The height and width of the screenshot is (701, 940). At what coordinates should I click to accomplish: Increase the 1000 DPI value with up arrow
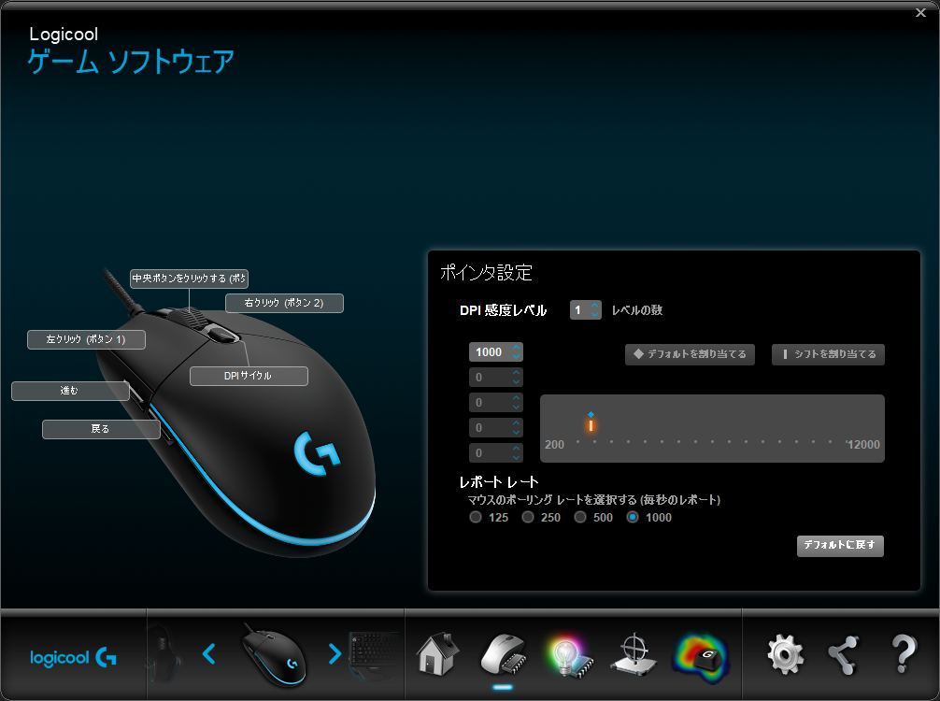point(516,348)
